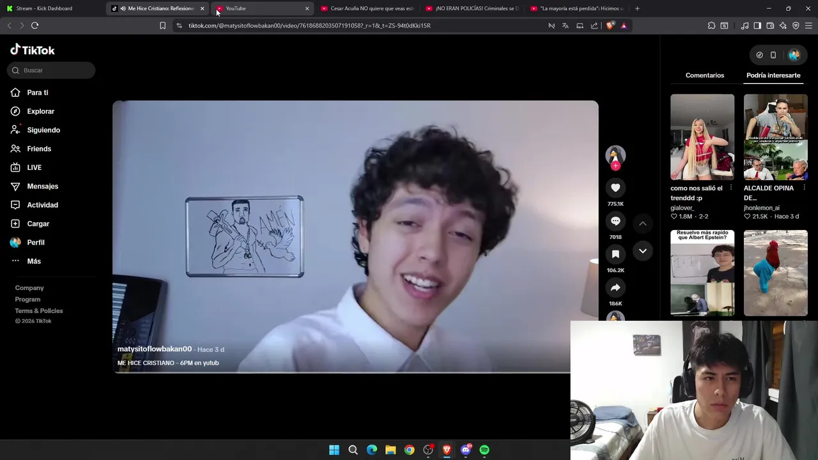The image size is (818, 460).
Task: Share the video with arrow icon
Action: [615, 287]
